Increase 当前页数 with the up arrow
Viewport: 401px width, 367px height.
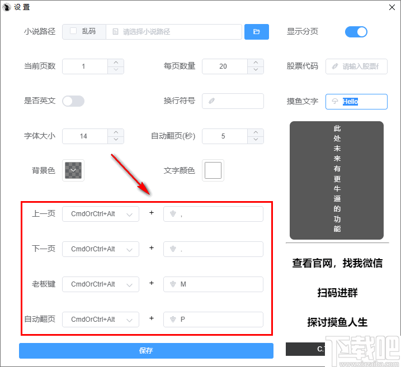pyautogui.click(x=116, y=63)
